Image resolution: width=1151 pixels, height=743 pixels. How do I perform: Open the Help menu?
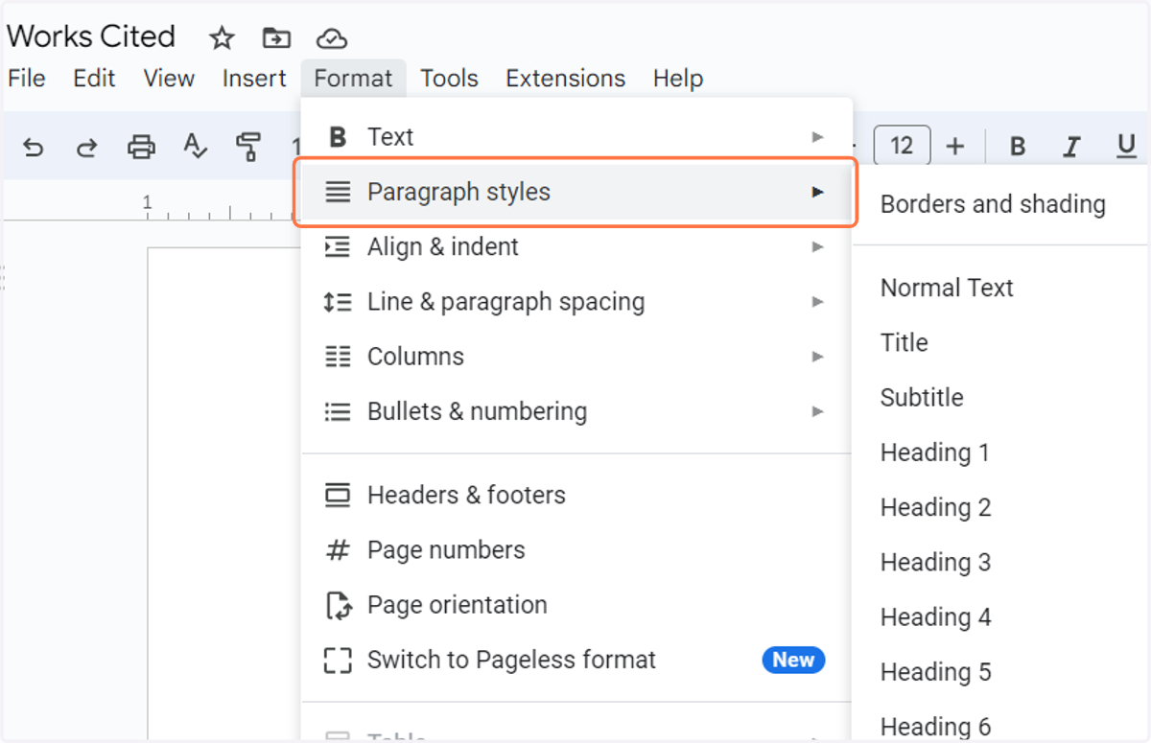pyautogui.click(x=678, y=79)
